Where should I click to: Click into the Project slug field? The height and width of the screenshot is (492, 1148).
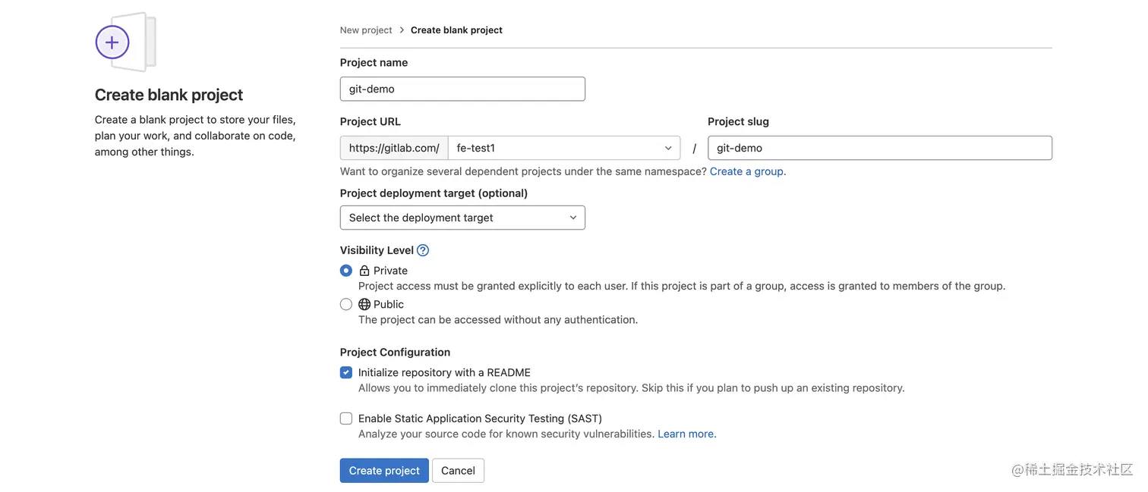coord(879,148)
